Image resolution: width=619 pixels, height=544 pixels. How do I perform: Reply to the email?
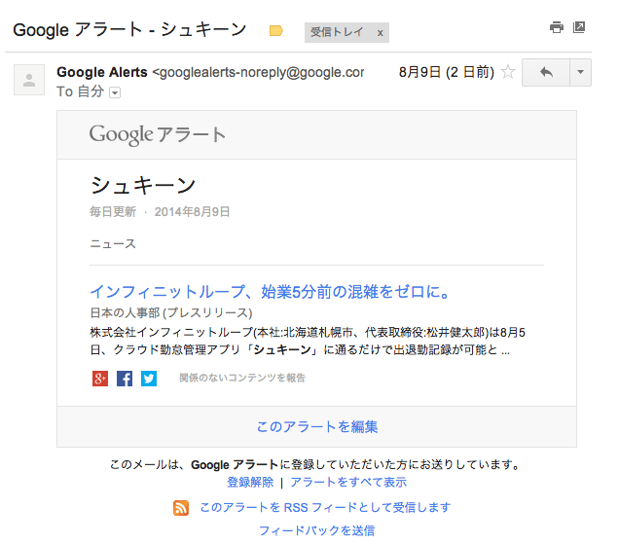pyautogui.click(x=546, y=72)
